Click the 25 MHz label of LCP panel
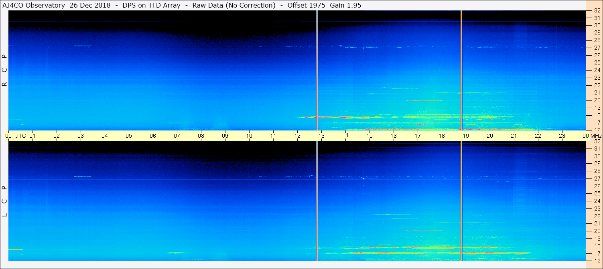The width and height of the screenshot is (603, 269). point(597,193)
